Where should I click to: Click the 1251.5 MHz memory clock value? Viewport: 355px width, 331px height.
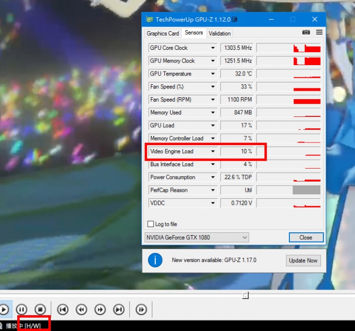click(x=237, y=61)
